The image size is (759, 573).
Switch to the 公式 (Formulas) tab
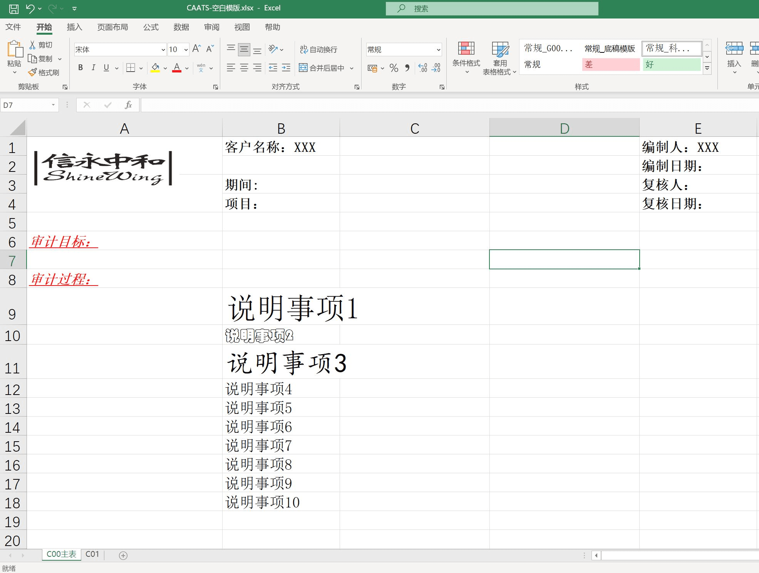(151, 27)
